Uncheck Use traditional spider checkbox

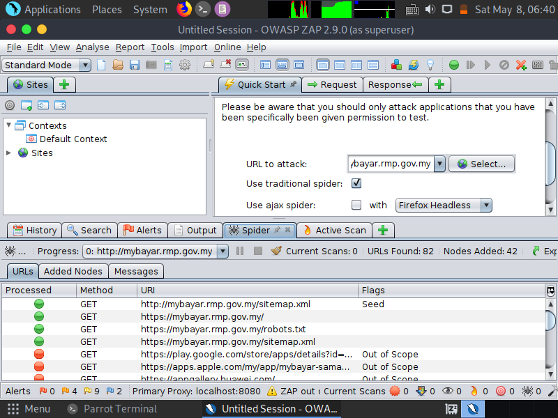356,183
